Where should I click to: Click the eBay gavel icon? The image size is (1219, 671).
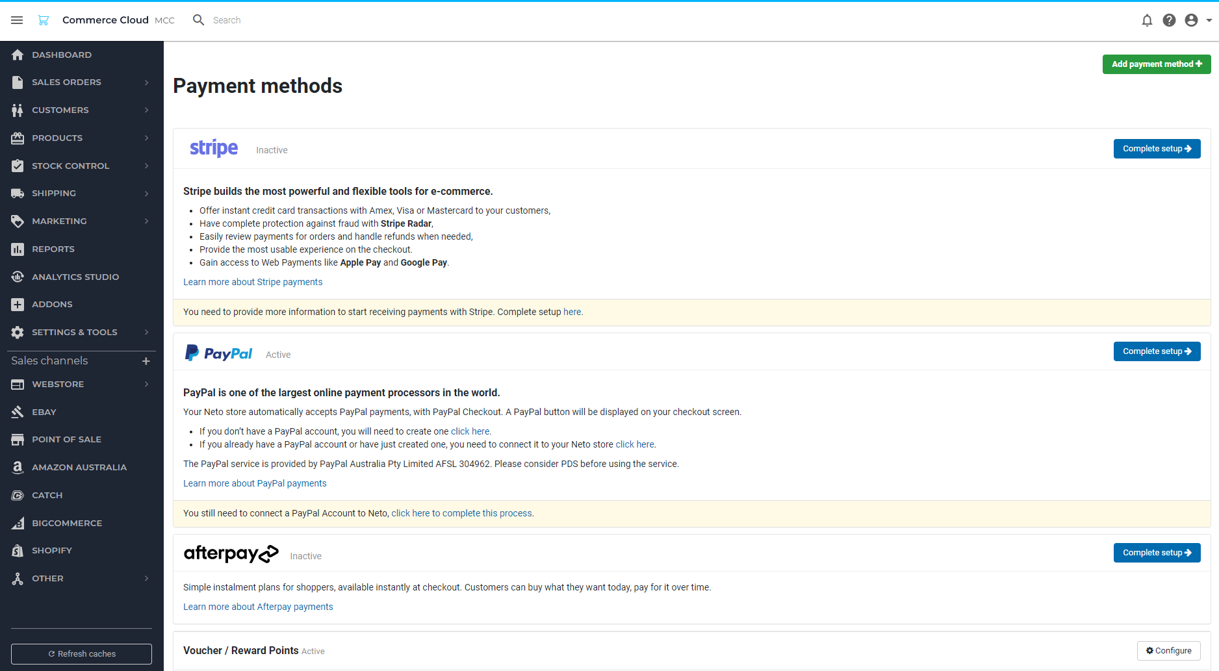click(18, 412)
